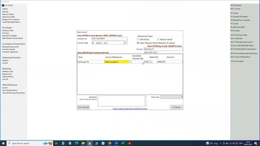Viewport: 260px width, 146px height.
Task: Open the chat bubble icon in taskbar
Action: click(x=103, y=143)
